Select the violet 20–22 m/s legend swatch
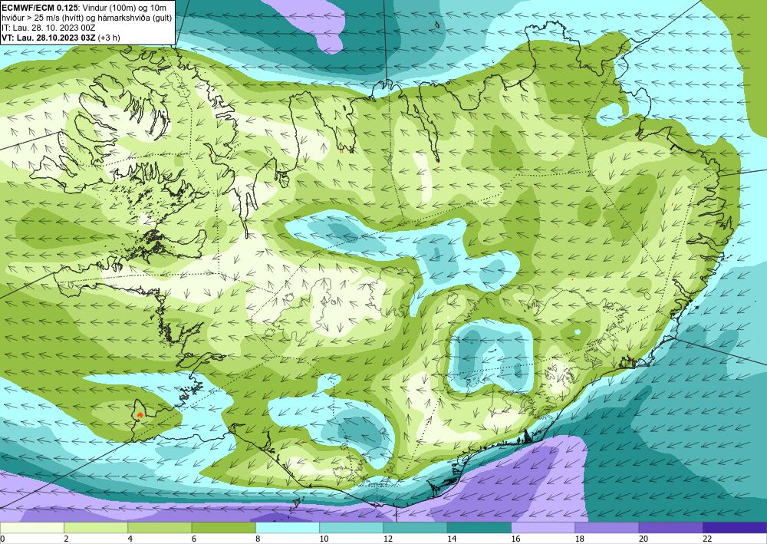The image size is (767, 544). (671, 528)
